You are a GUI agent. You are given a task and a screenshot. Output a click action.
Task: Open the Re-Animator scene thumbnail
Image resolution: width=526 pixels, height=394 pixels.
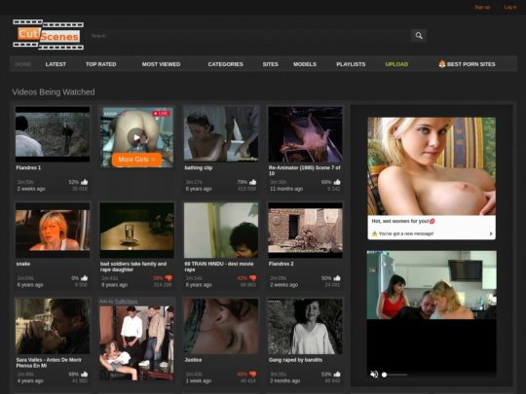click(305, 134)
